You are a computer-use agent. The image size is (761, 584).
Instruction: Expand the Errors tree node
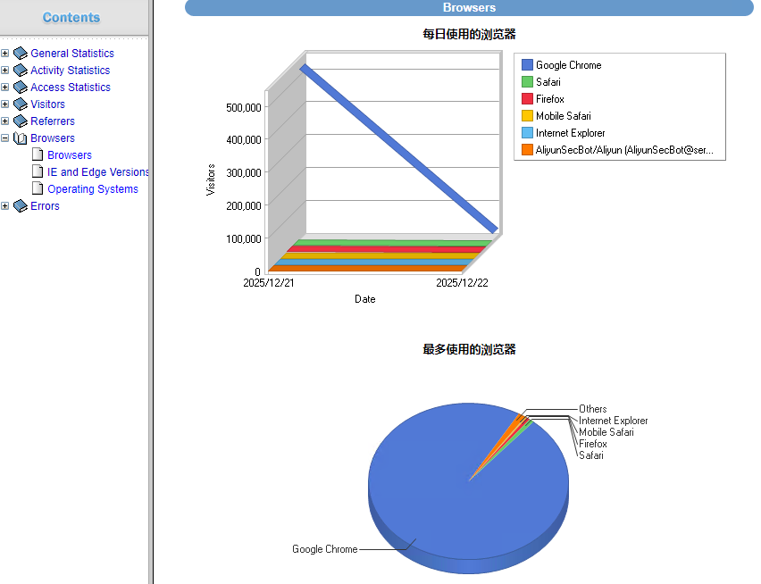(x=5, y=206)
